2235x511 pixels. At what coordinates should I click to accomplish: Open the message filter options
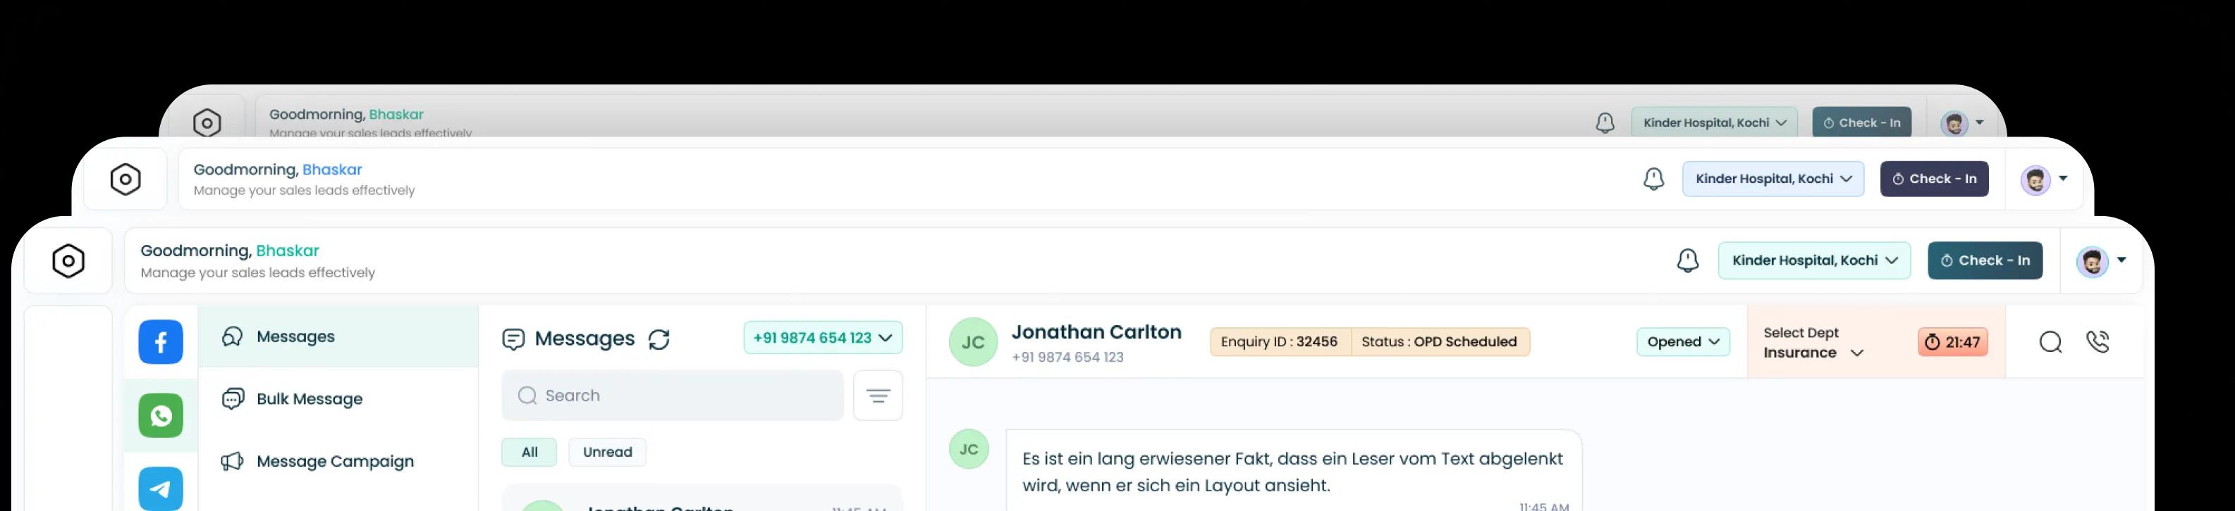pos(878,396)
